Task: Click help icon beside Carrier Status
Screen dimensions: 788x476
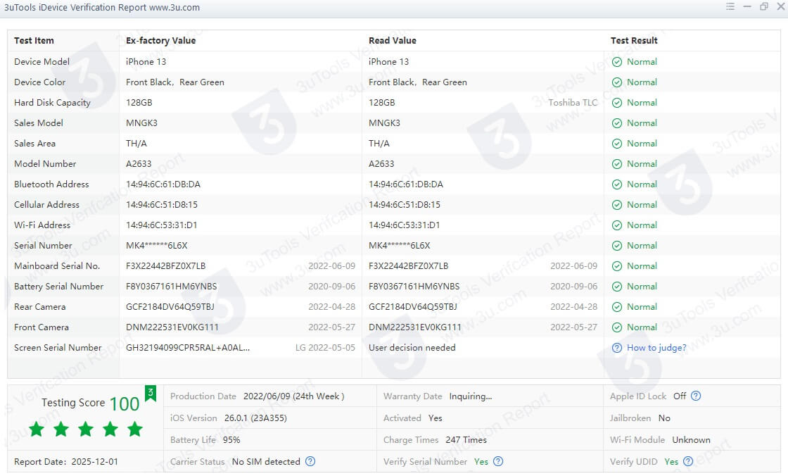Action: pos(310,462)
